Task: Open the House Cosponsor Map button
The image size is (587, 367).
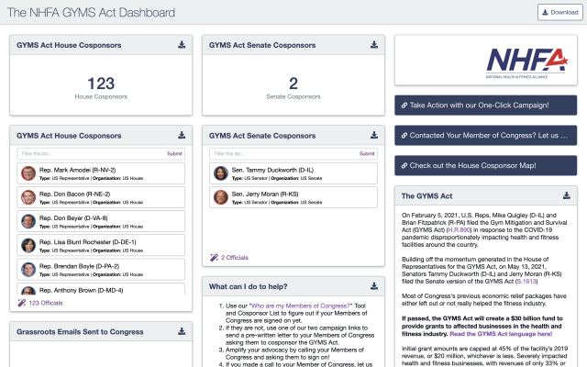Action: [x=485, y=165]
